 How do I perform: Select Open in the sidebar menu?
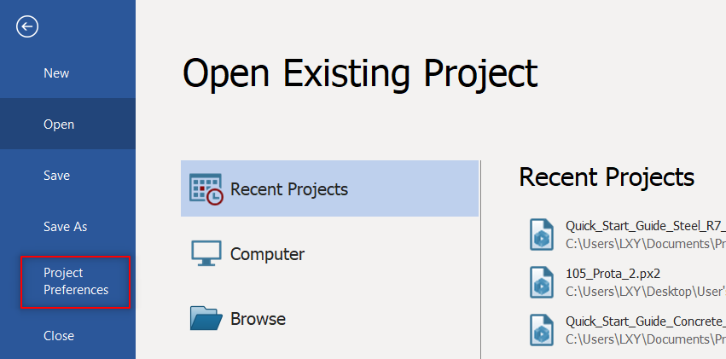click(59, 124)
